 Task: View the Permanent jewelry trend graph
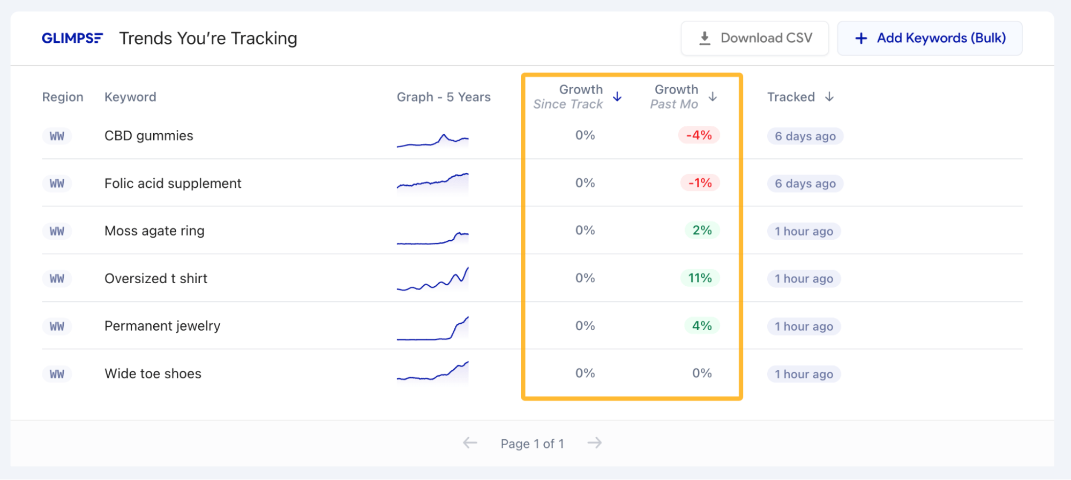pyautogui.click(x=432, y=327)
